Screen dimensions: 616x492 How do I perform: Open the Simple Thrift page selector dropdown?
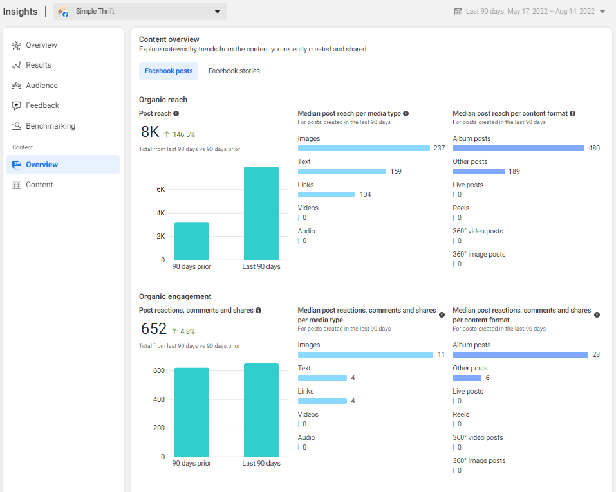click(x=140, y=12)
